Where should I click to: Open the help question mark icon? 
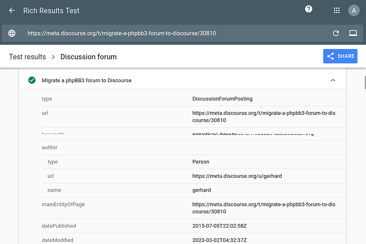308,9
